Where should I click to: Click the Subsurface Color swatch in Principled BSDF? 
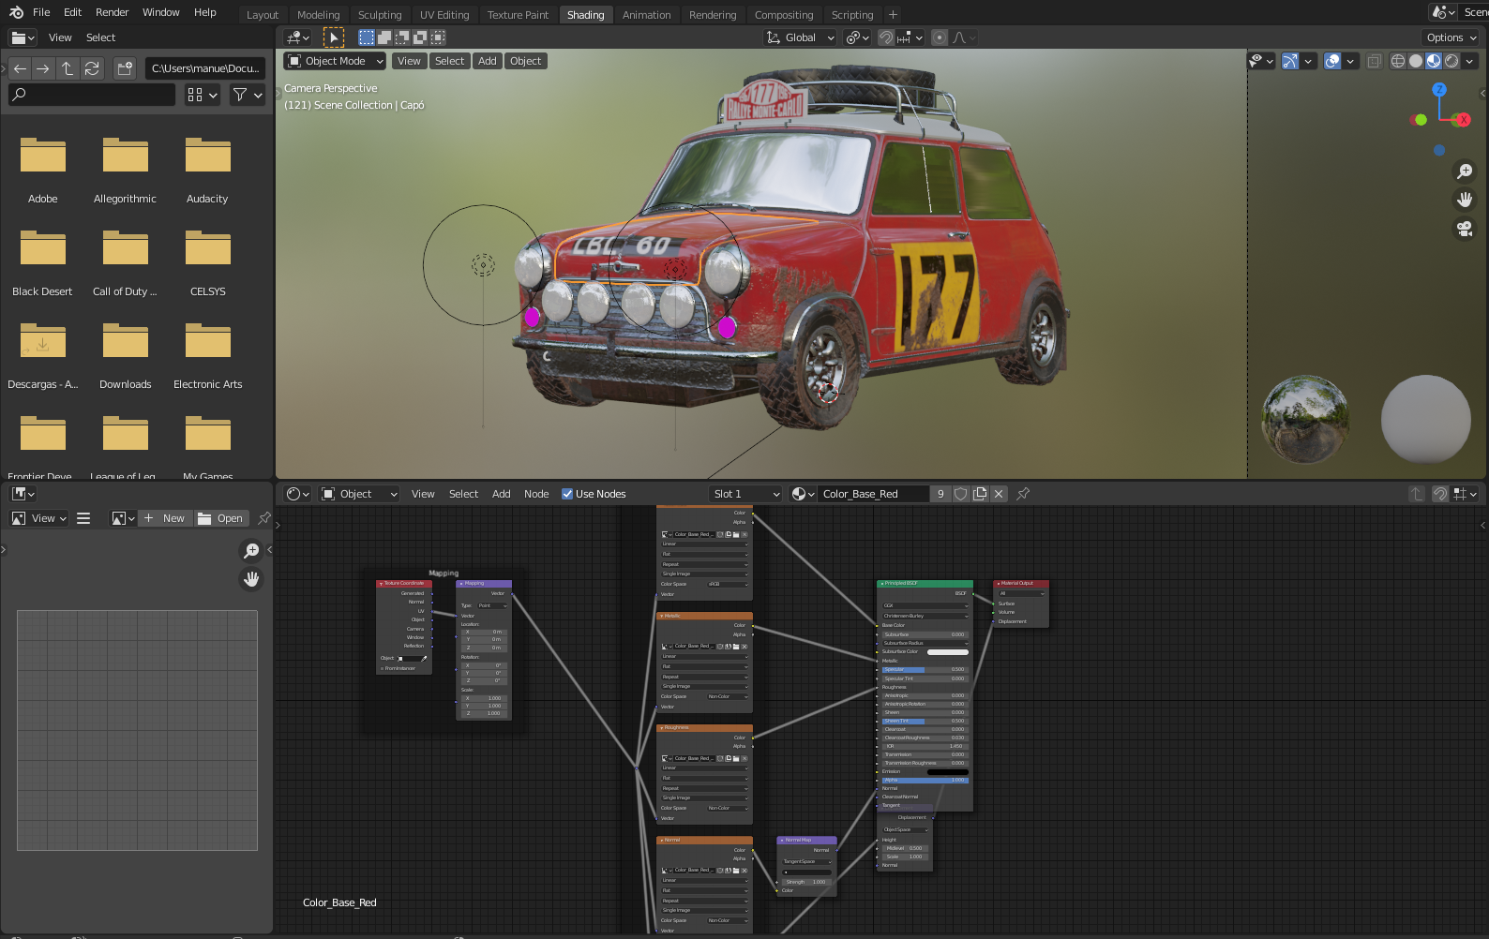947,652
